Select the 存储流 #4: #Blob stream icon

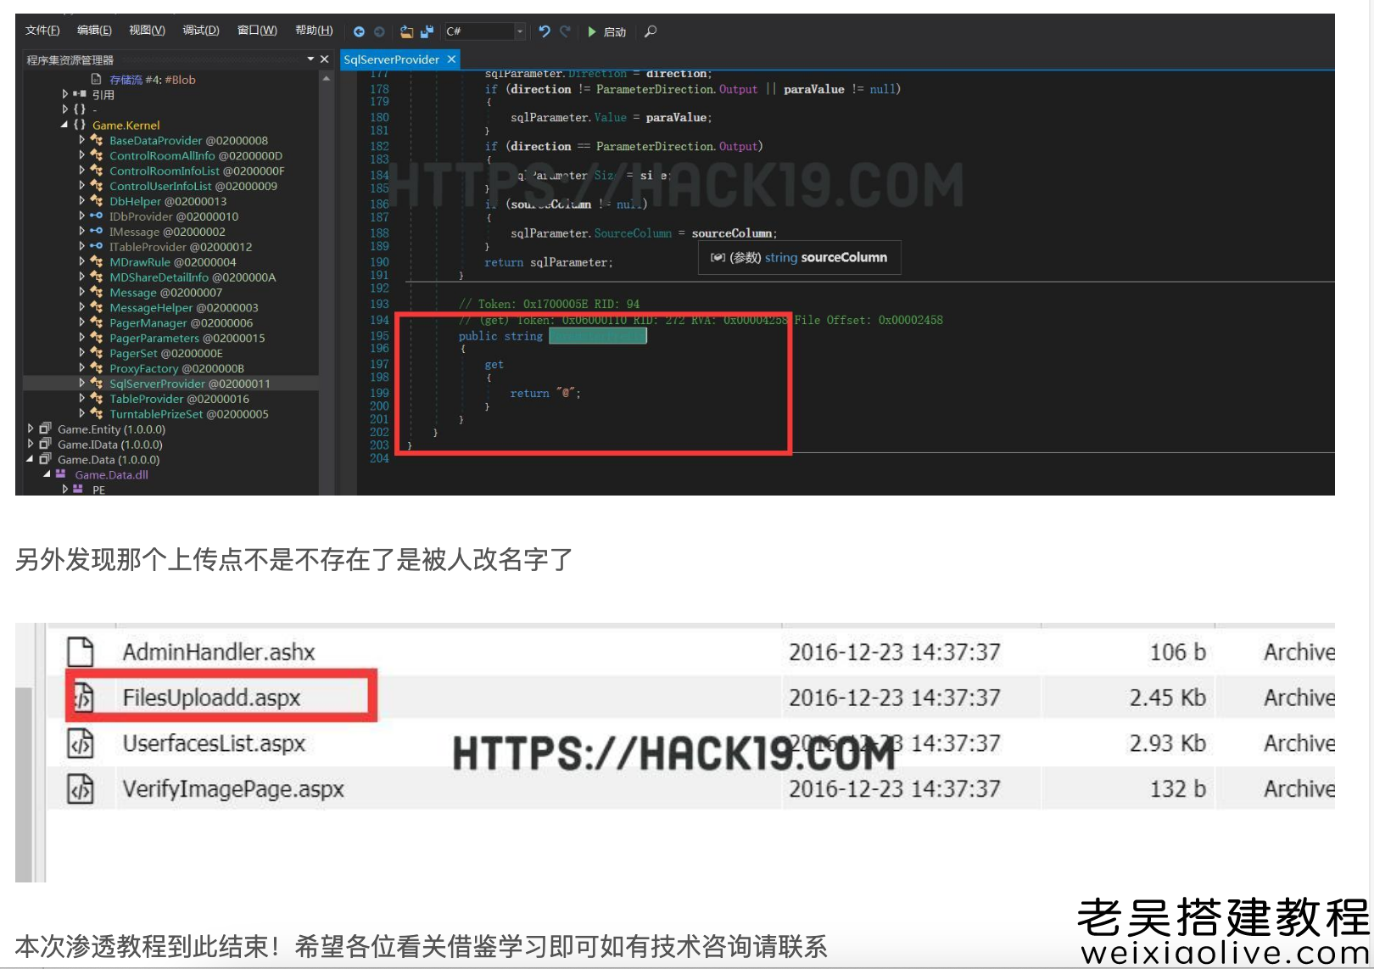coord(96,79)
